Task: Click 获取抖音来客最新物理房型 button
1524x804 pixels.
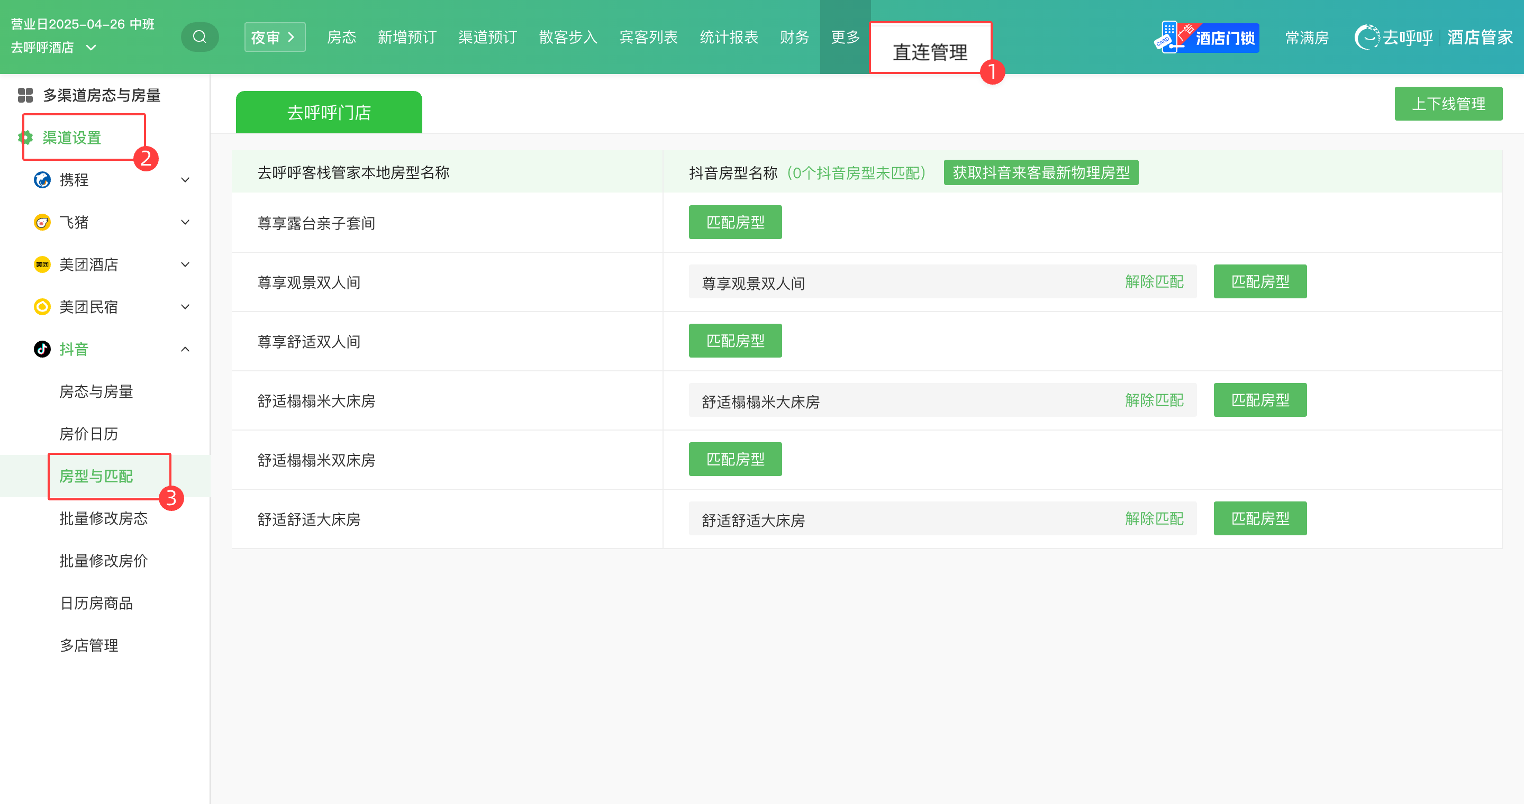Action: click(1040, 172)
